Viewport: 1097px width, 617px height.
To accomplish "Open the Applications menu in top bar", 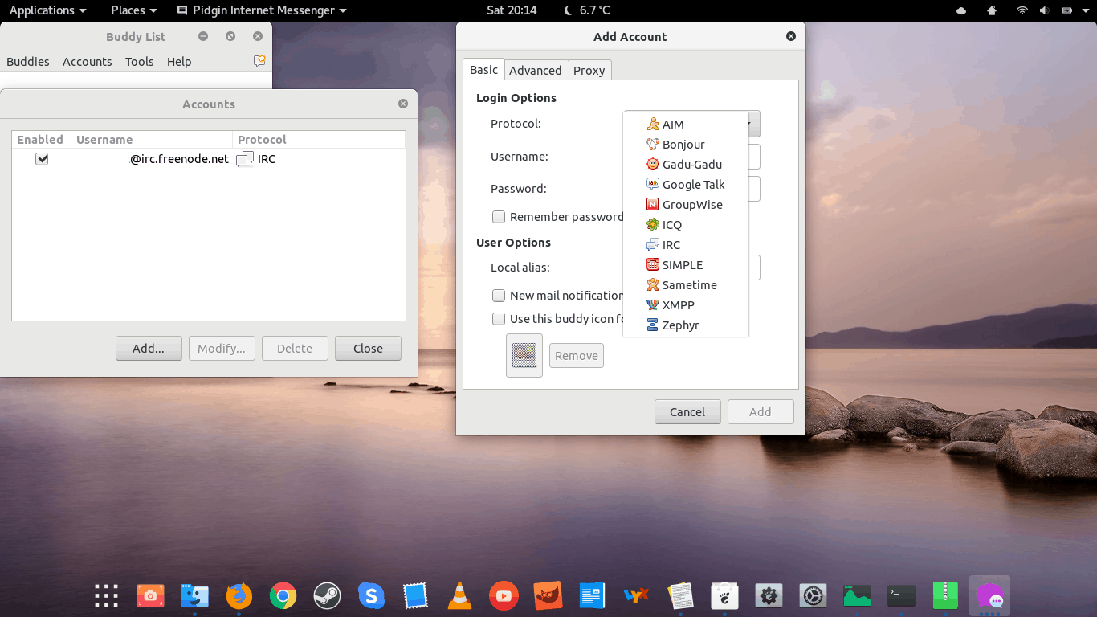I will pos(47,10).
